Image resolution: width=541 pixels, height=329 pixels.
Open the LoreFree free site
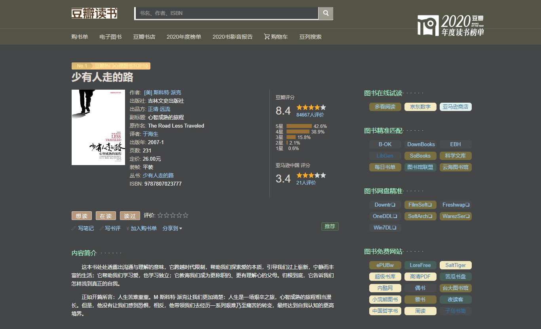420,265
